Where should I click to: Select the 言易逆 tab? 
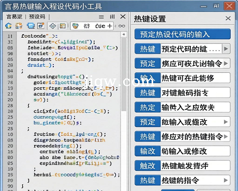tap(14, 17)
